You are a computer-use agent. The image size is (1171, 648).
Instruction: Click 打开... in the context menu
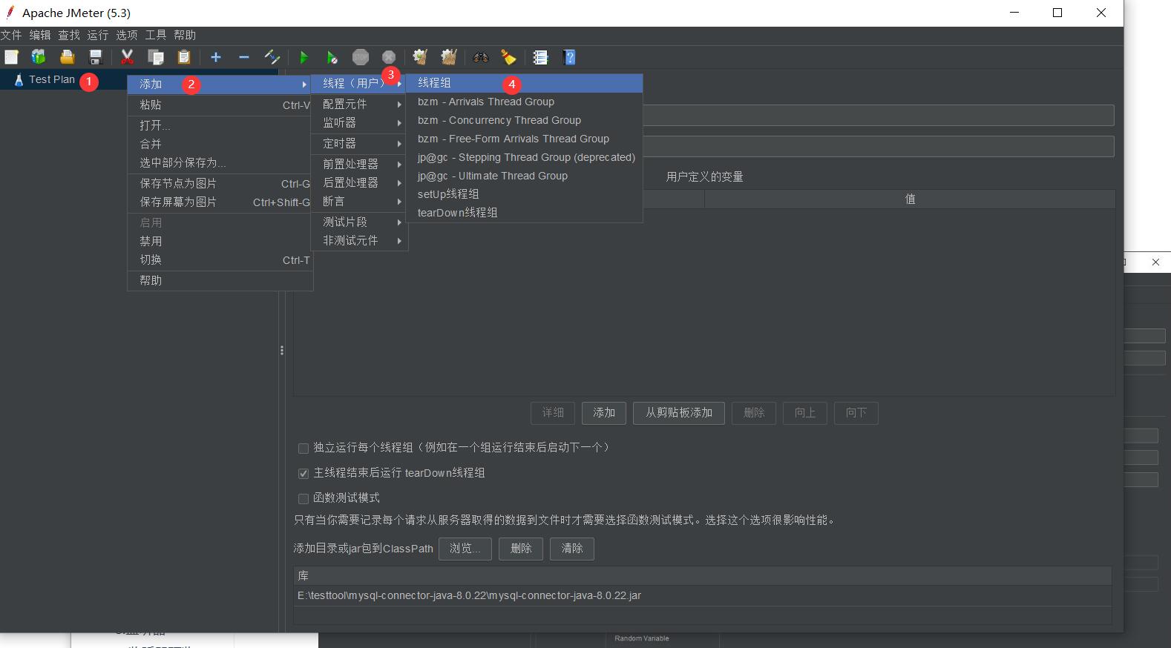click(x=220, y=126)
